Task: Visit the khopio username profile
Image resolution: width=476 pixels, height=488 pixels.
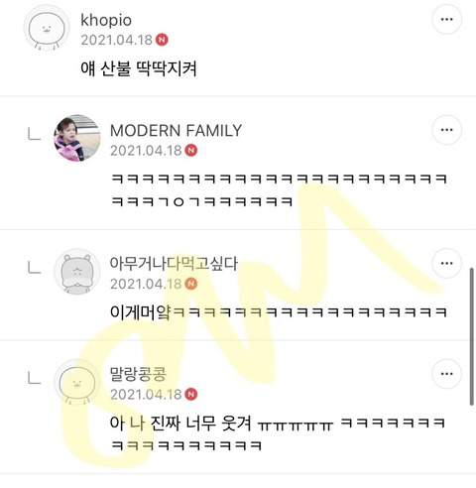Action: click(106, 20)
